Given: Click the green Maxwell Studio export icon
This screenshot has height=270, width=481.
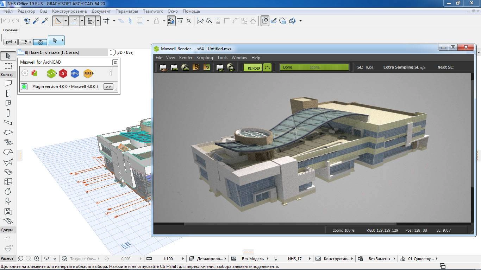Looking at the screenshot, I should click(x=51, y=73).
